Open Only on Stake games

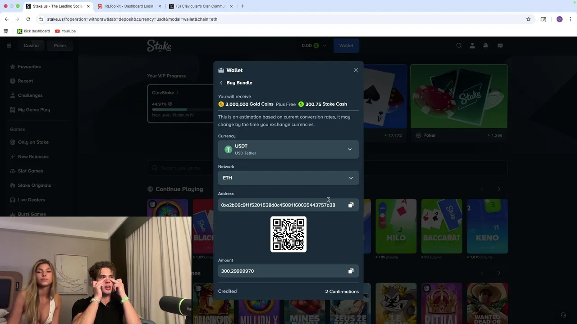click(33, 142)
